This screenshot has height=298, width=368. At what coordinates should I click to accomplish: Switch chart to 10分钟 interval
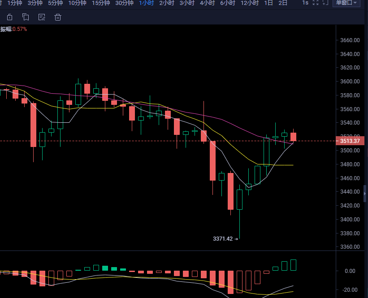click(77, 3)
